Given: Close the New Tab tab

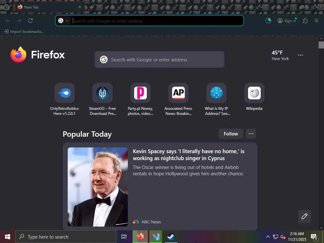Looking at the screenshot, I should point(79,7).
